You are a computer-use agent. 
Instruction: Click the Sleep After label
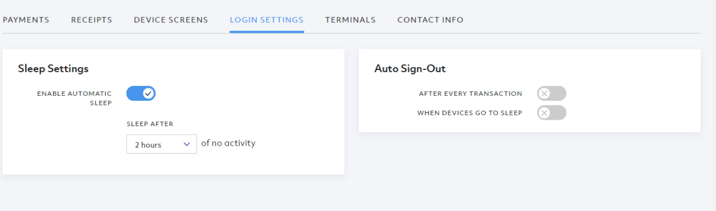click(x=150, y=124)
